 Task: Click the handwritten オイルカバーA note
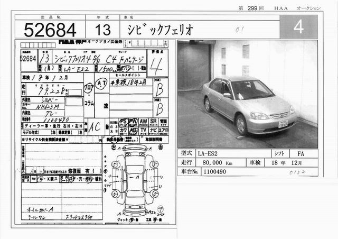tap(40, 209)
